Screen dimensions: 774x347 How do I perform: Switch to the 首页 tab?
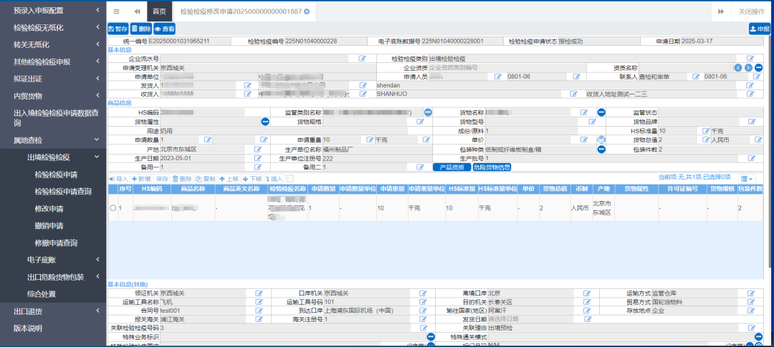click(x=159, y=11)
